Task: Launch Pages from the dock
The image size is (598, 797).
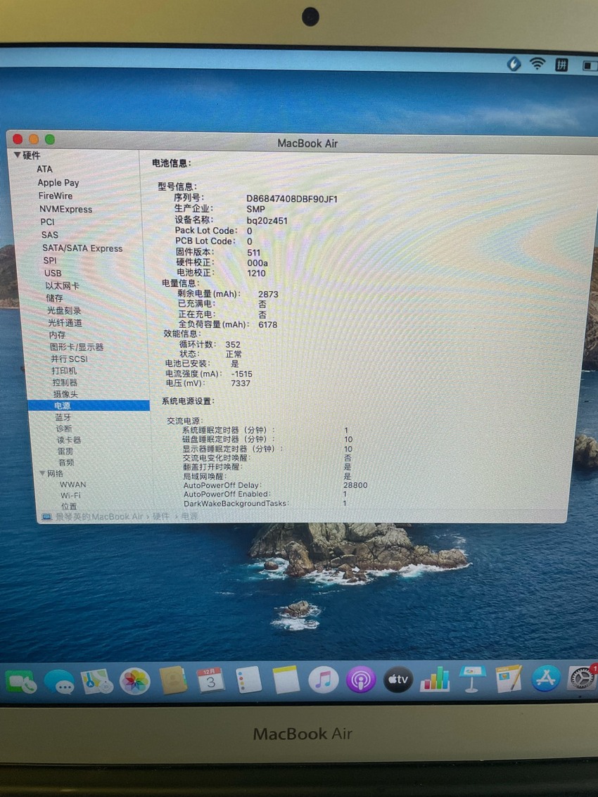Action: pos(509,679)
